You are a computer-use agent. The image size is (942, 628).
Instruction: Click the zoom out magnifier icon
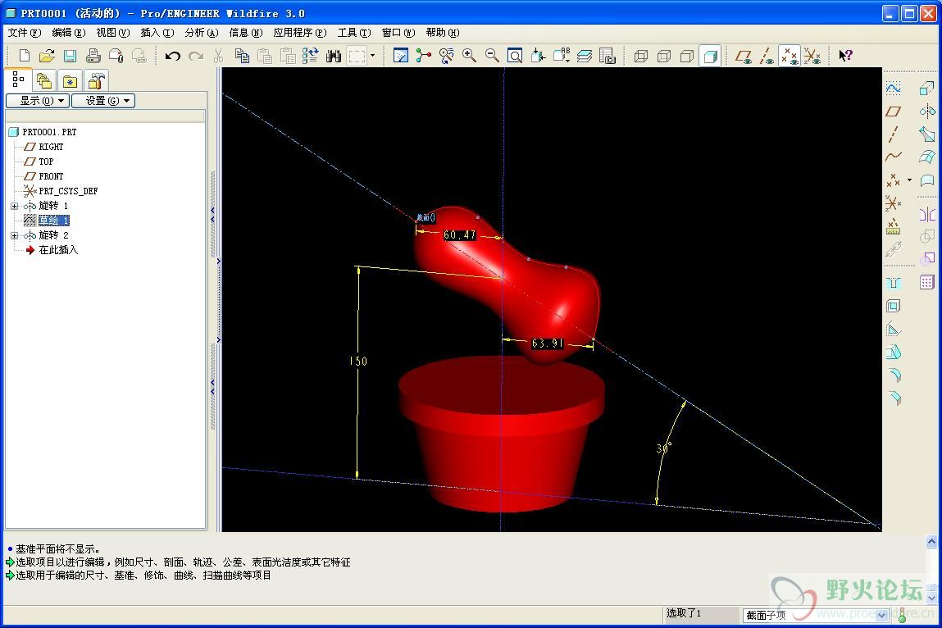(492, 56)
